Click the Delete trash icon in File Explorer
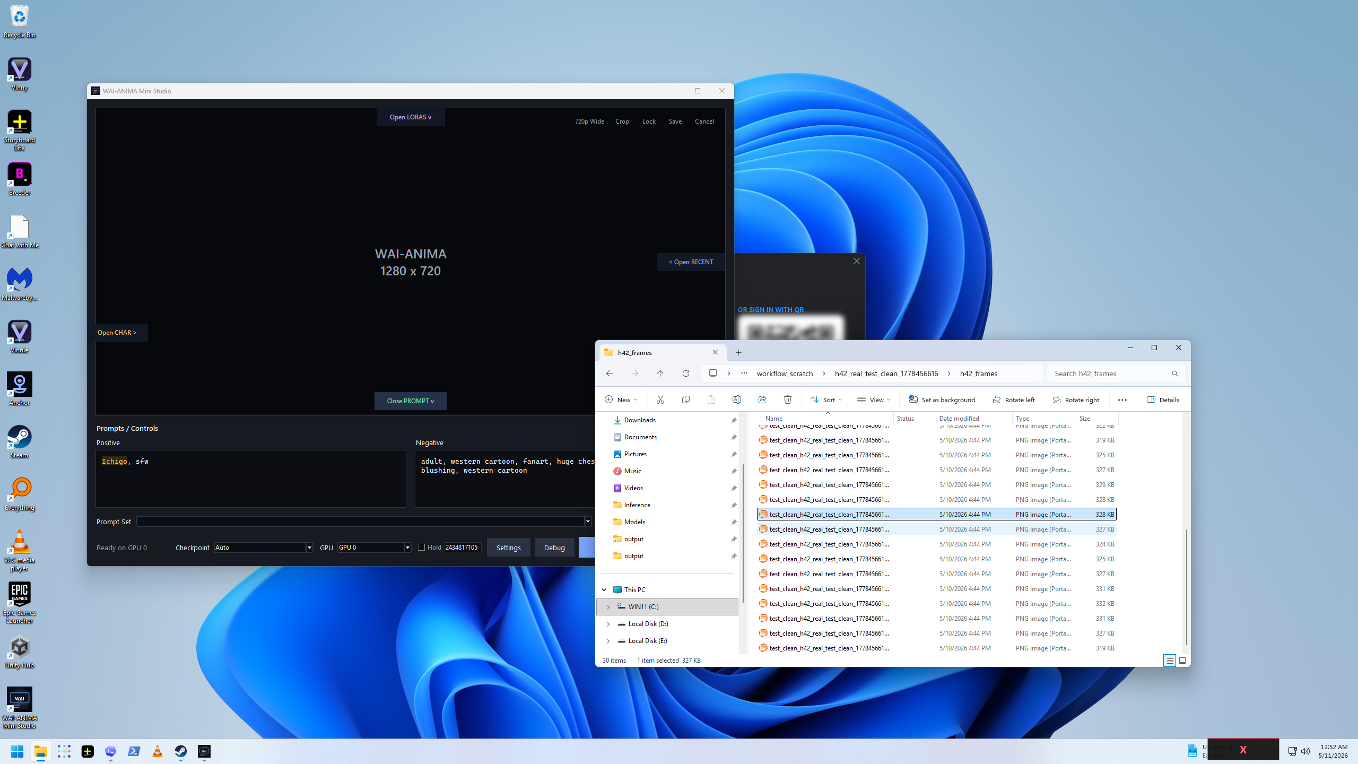Image resolution: width=1358 pixels, height=764 pixels. pyautogui.click(x=787, y=400)
